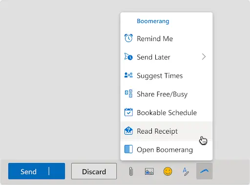The width and height of the screenshot is (250, 185).
Task: Open Bookable Schedule menu item
Action: [167, 113]
